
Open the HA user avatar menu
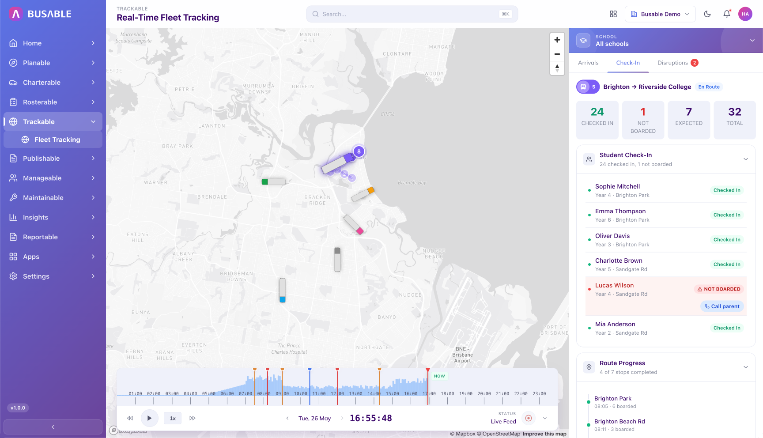pyautogui.click(x=745, y=14)
